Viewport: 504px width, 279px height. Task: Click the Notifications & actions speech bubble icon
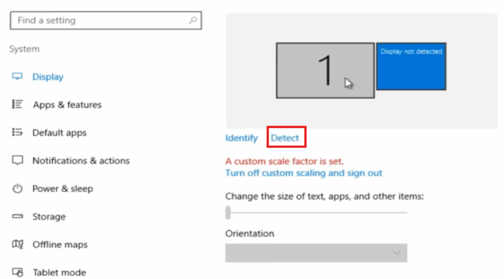18,161
